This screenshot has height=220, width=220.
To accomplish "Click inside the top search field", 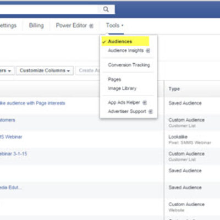I will tap(48, 9).
